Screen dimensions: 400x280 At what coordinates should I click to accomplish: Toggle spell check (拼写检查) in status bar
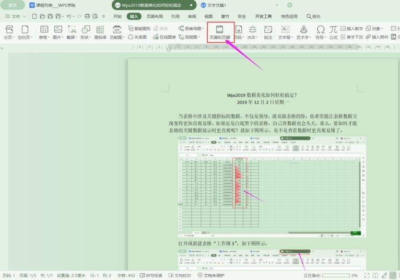click(151, 275)
